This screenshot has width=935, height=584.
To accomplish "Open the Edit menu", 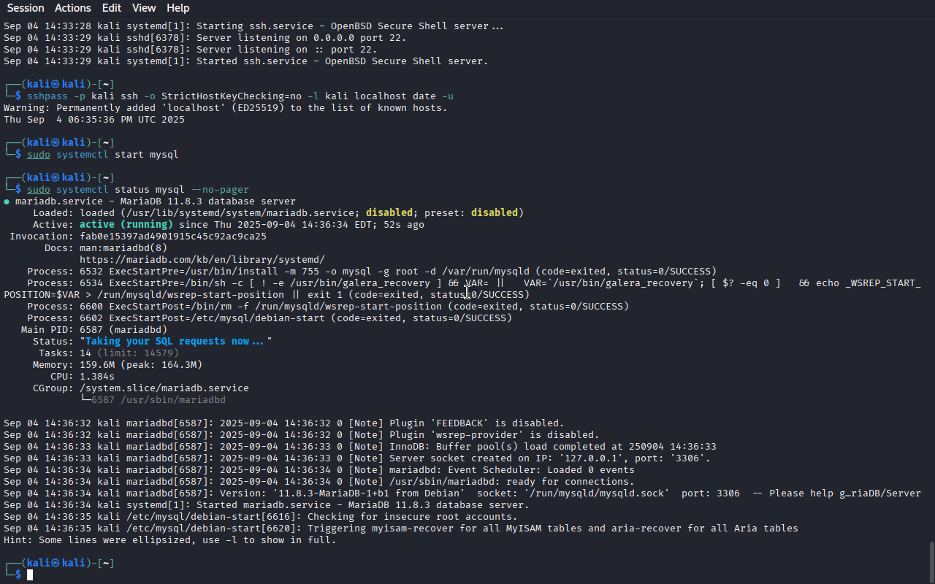I will tap(112, 8).
